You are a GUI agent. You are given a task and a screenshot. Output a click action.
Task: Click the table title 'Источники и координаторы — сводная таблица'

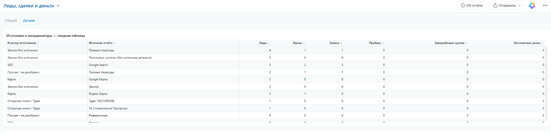46,36
